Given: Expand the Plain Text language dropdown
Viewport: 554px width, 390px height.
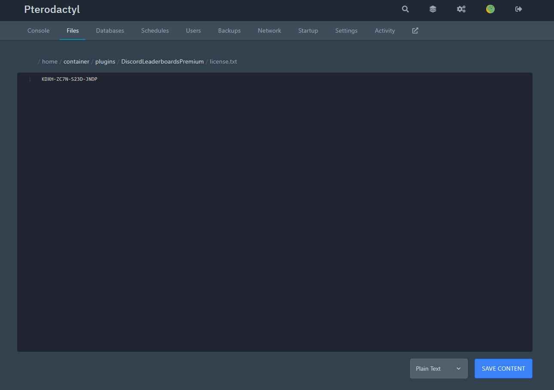Looking at the screenshot, I should click(x=438, y=369).
